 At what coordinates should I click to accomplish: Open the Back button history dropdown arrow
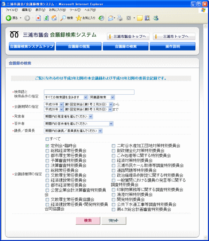click(x=21, y=18)
